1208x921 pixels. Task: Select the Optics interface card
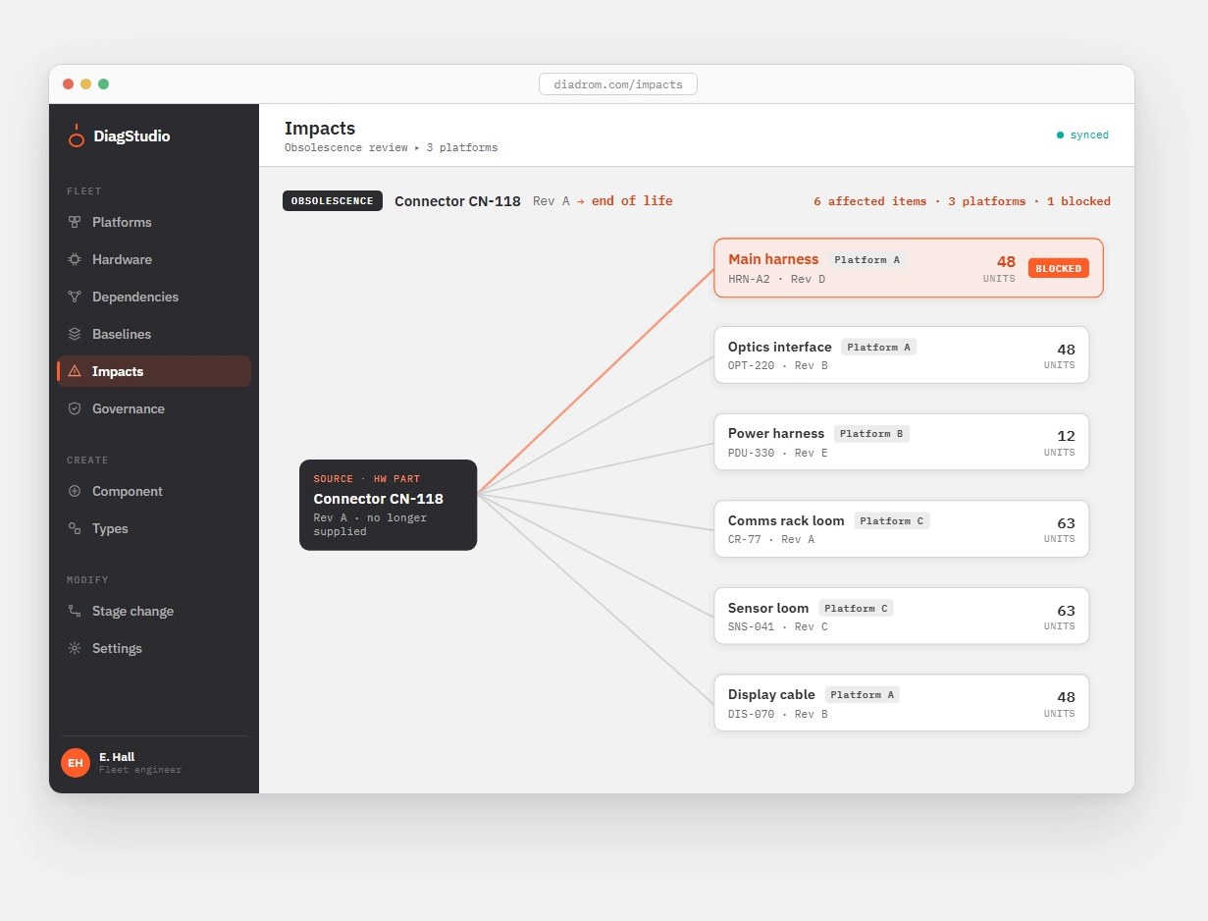pos(902,355)
